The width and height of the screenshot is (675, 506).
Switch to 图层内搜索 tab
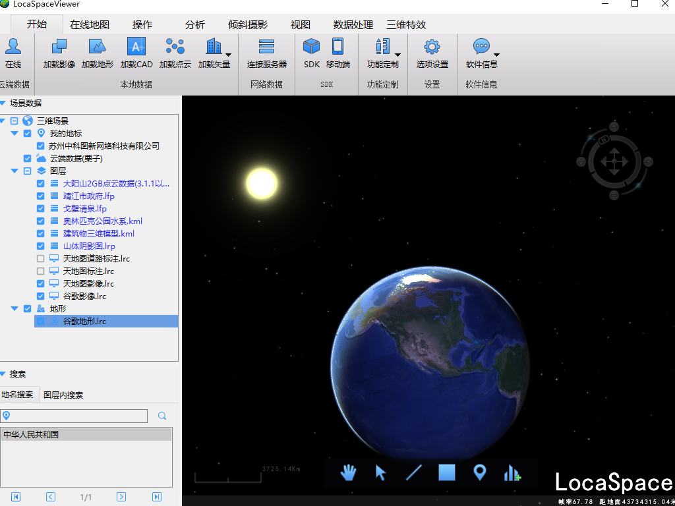pyautogui.click(x=64, y=395)
